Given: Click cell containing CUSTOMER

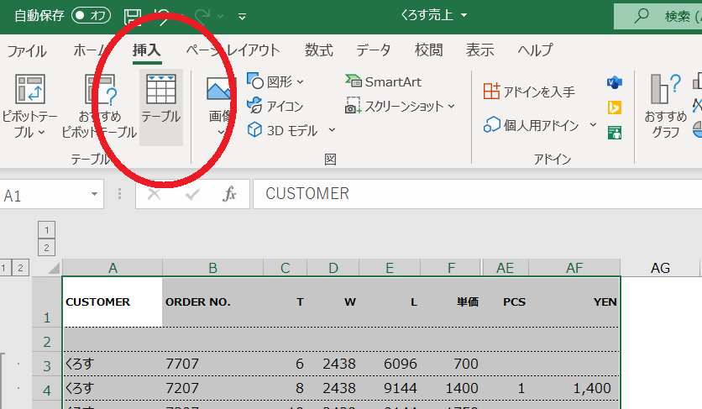Looking at the screenshot, I should (x=113, y=302).
